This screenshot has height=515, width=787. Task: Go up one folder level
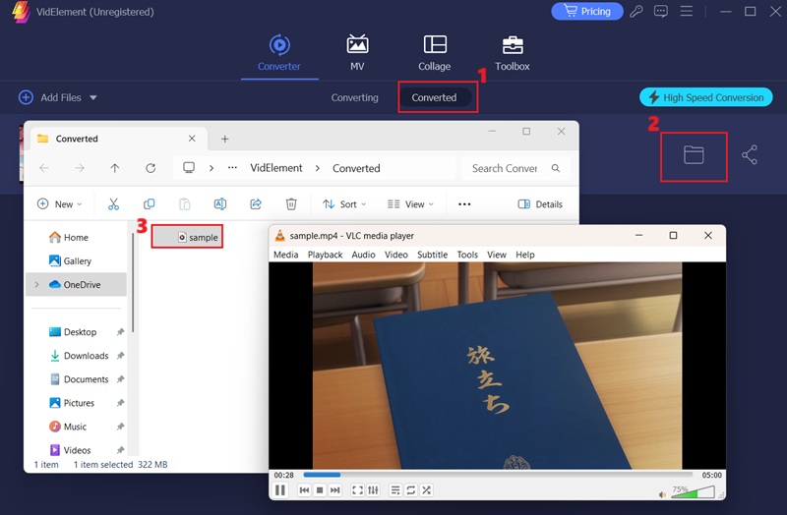click(115, 168)
